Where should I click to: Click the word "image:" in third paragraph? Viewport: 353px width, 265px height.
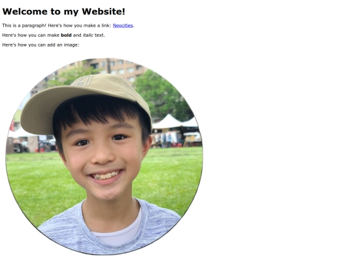click(71, 45)
